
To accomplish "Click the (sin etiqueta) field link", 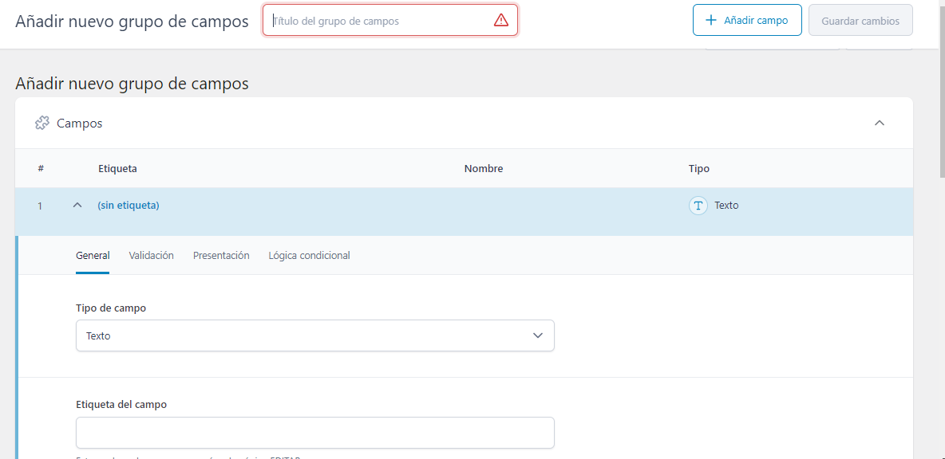I will click(x=129, y=206).
